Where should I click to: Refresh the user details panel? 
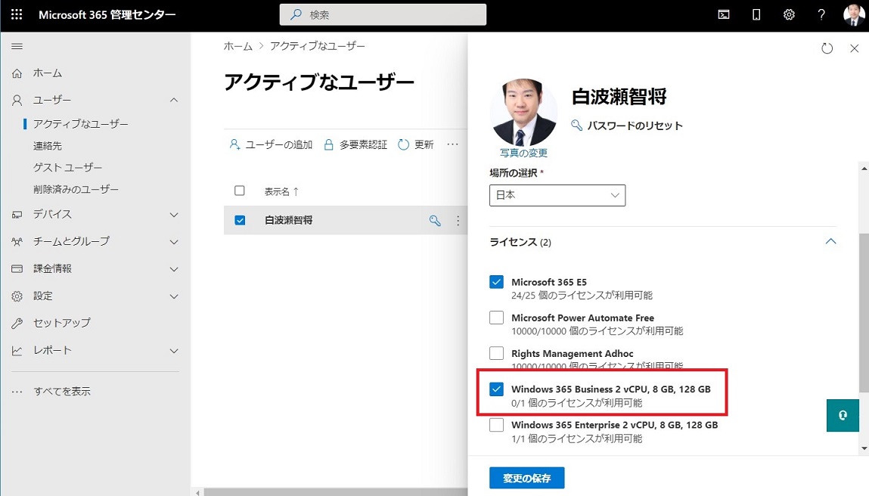tap(827, 48)
